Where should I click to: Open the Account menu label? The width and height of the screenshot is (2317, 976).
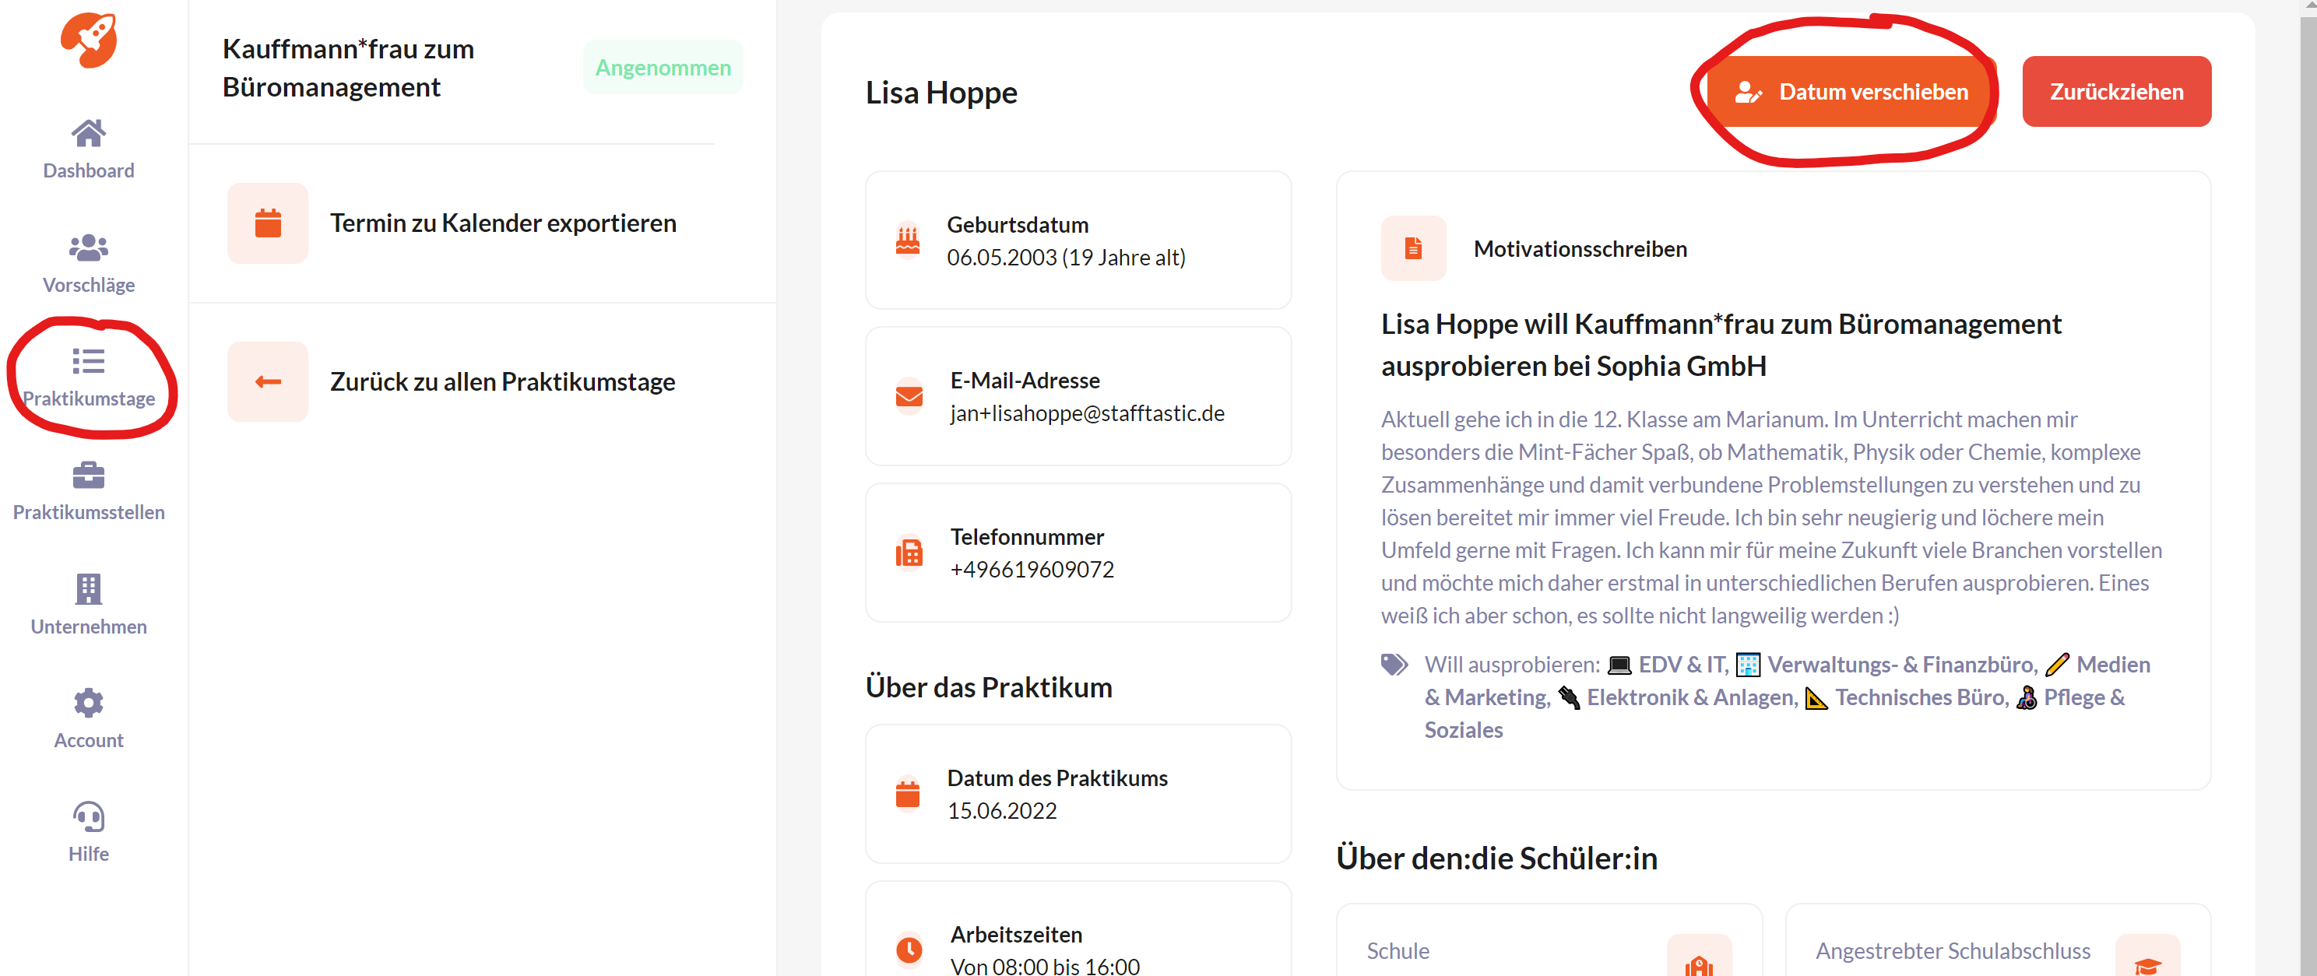coord(88,739)
